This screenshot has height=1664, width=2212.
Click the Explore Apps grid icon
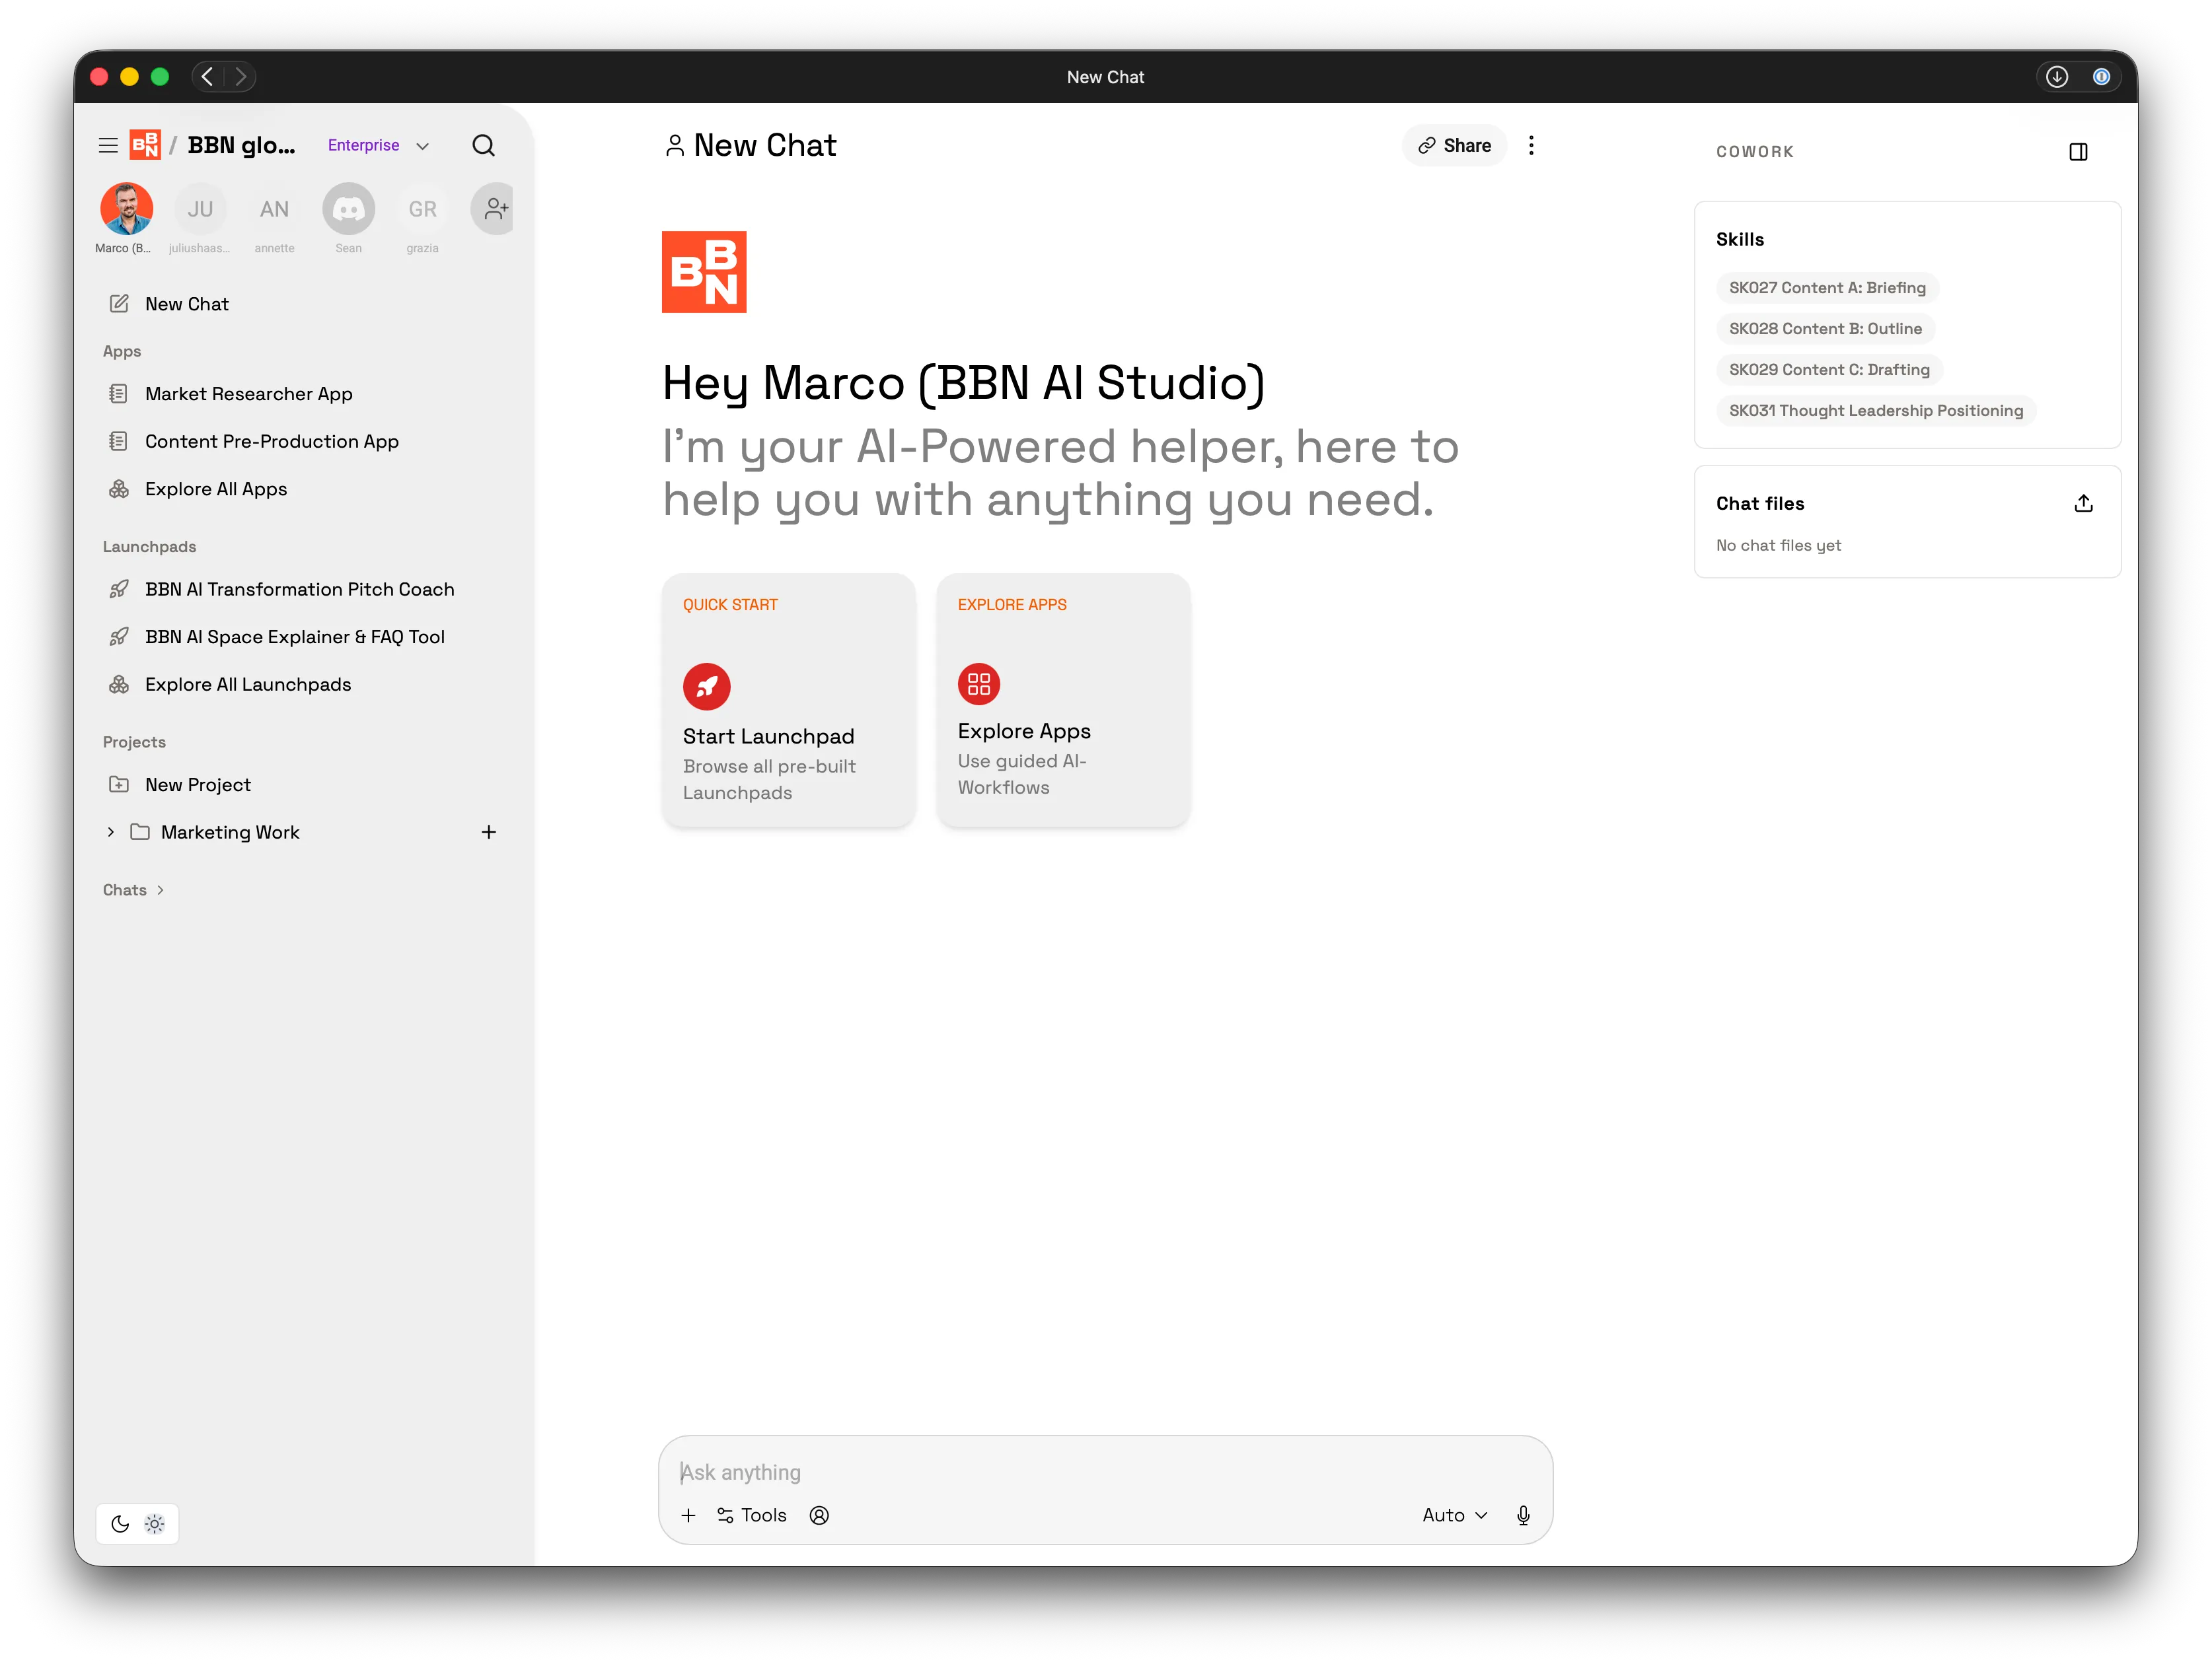(979, 685)
